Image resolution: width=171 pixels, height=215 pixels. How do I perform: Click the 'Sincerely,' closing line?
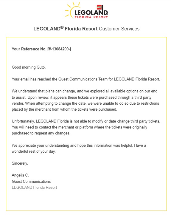[x=20, y=163]
